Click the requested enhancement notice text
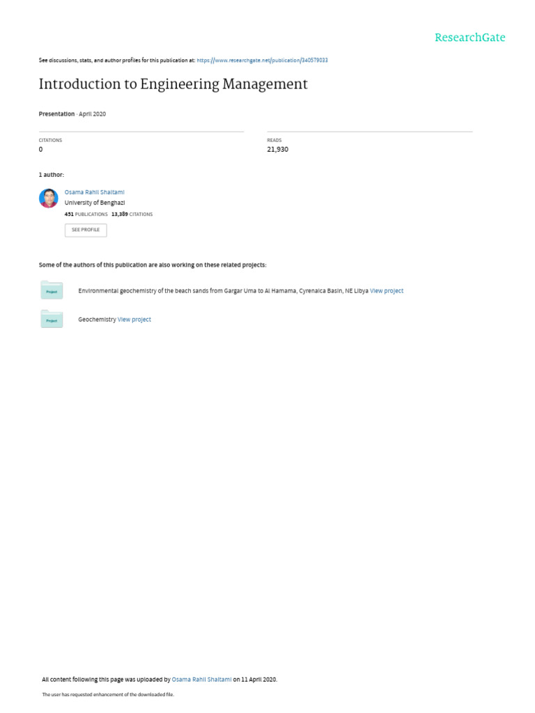 pos(108,694)
